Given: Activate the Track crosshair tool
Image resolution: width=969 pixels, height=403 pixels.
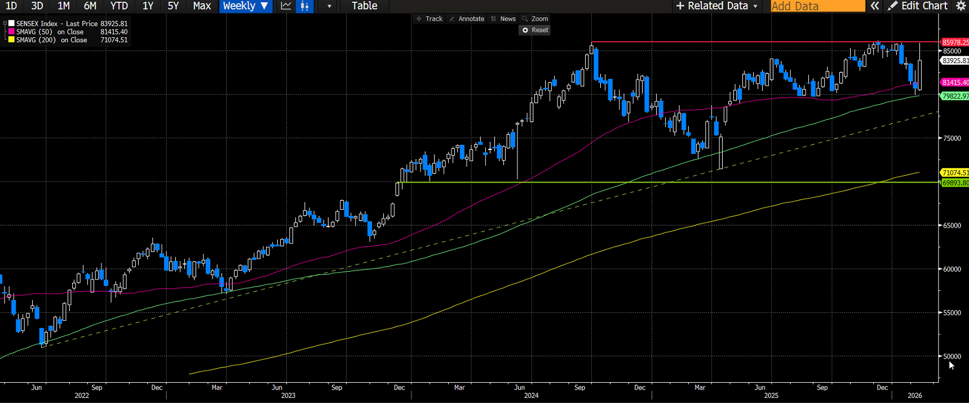Looking at the screenshot, I should pyautogui.click(x=429, y=19).
